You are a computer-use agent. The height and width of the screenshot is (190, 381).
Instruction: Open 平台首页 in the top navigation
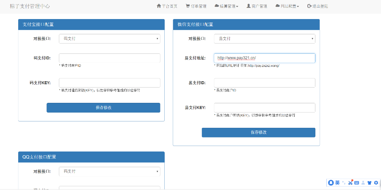[167, 6]
